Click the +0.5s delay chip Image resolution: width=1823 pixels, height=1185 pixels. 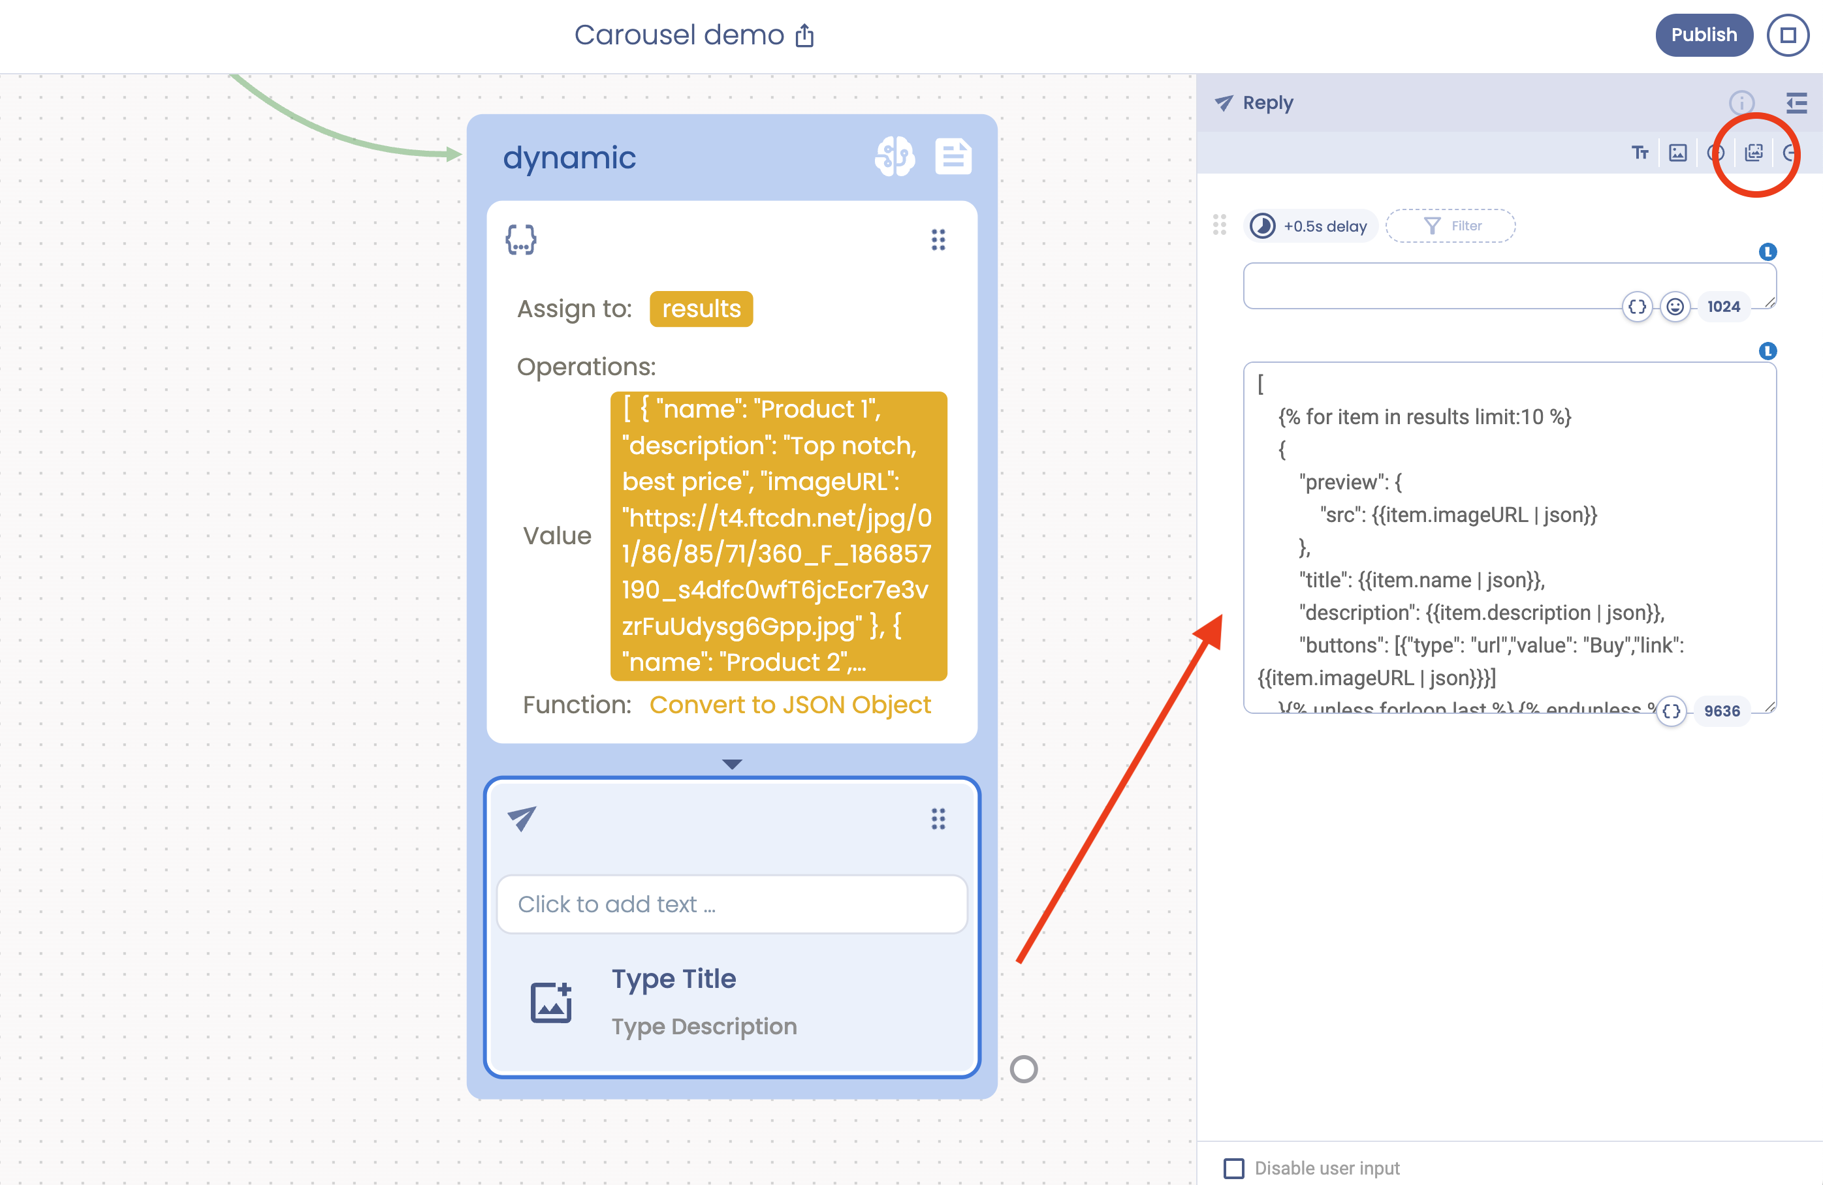pyautogui.click(x=1310, y=226)
